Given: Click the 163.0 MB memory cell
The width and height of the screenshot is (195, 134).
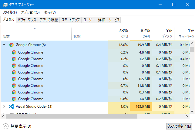Looking at the screenshot, I should click(141, 106).
